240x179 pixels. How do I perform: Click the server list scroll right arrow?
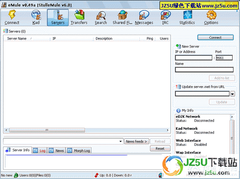[x=167, y=130]
